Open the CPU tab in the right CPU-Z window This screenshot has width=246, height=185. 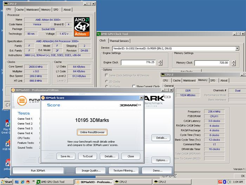[x=166, y=80]
